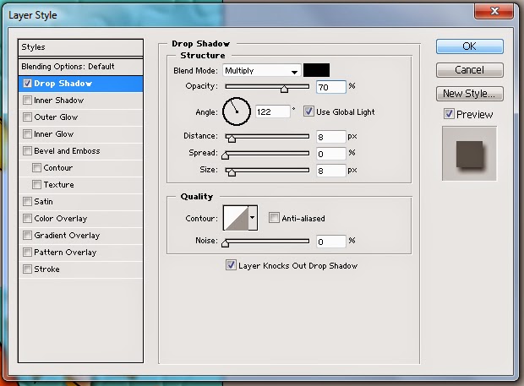The width and height of the screenshot is (524, 386).
Task: Select Blending Options: Default
Action: [x=81, y=67]
